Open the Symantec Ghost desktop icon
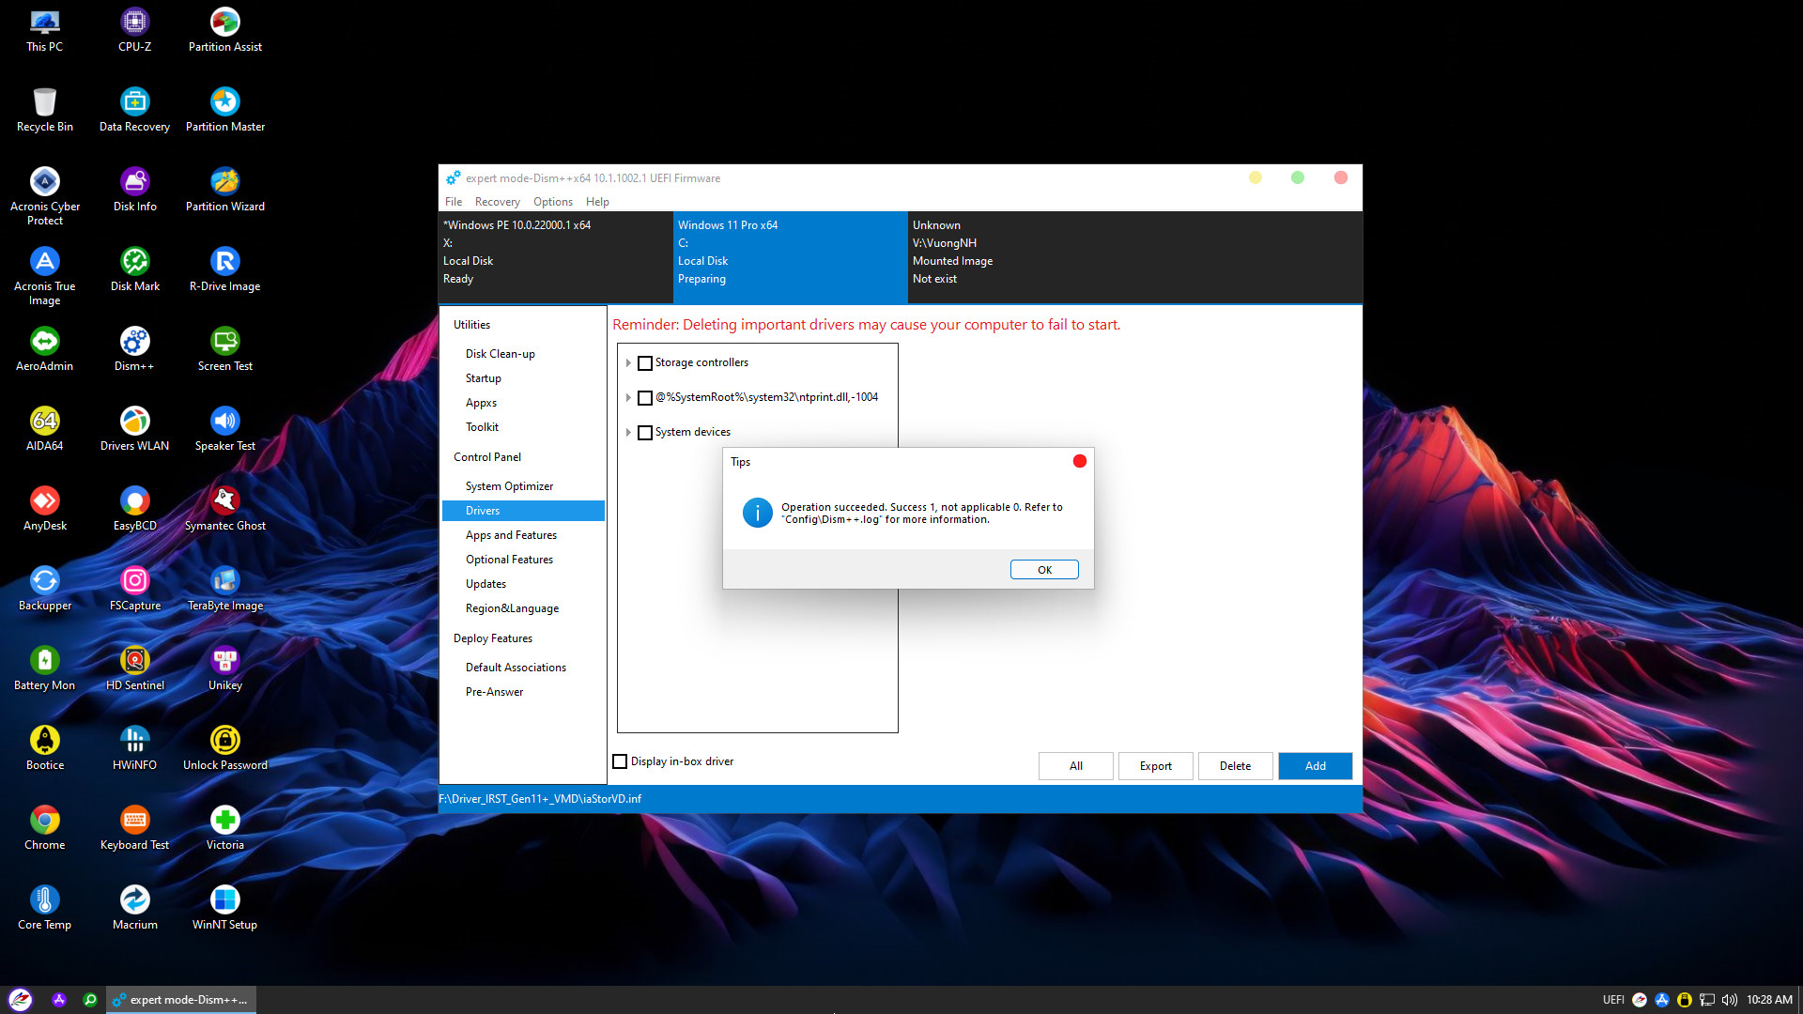The width and height of the screenshot is (1803, 1014). click(x=224, y=502)
